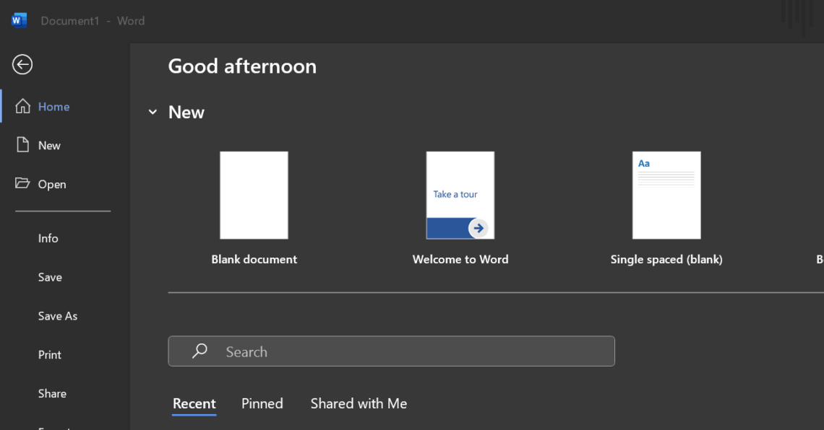Image resolution: width=824 pixels, height=430 pixels.
Task: Open the Shared with Me tab
Action: pos(359,403)
